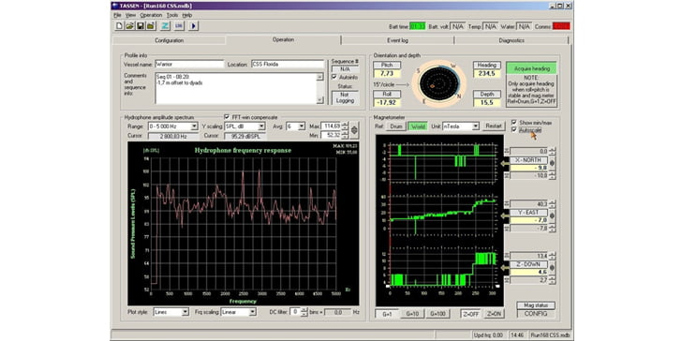Click the X-NORTH max value stepper
Image resolution: width=682 pixels, height=341 pixels.
click(x=552, y=151)
